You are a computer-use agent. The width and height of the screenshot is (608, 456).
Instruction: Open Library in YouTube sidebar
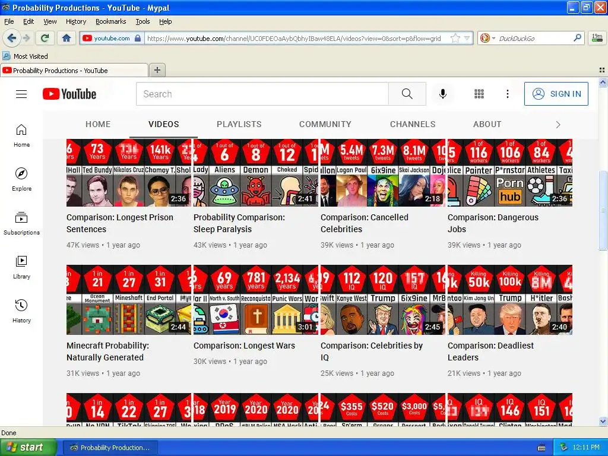point(21,268)
